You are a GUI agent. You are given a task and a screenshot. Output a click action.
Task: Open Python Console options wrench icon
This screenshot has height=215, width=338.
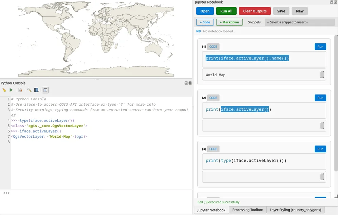(x=29, y=90)
